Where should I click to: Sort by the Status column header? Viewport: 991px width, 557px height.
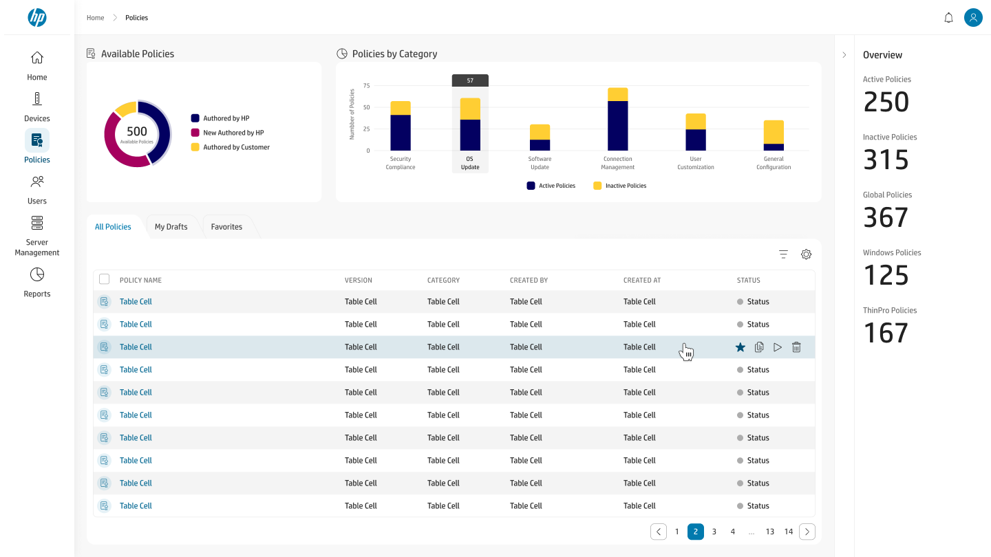(x=749, y=281)
